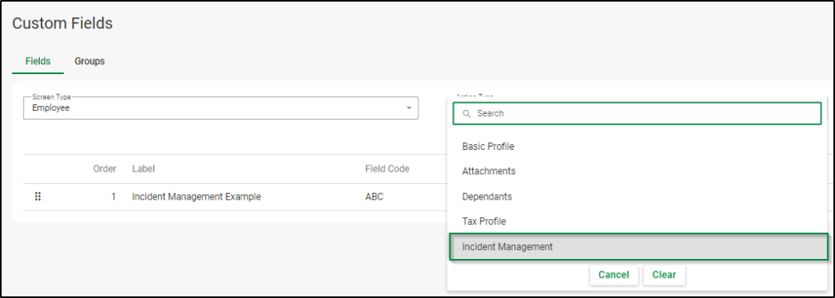Click the Field Code column header
Viewport: 835px width, 298px height.
(x=387, y=169)
